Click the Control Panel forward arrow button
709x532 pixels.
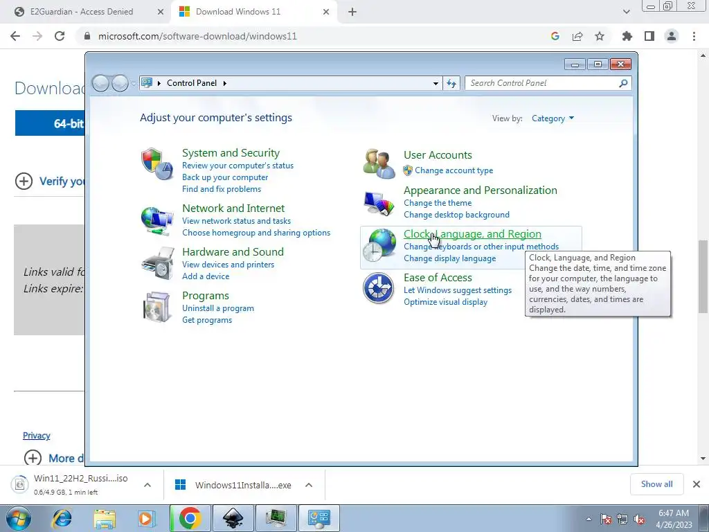[120, 83]
